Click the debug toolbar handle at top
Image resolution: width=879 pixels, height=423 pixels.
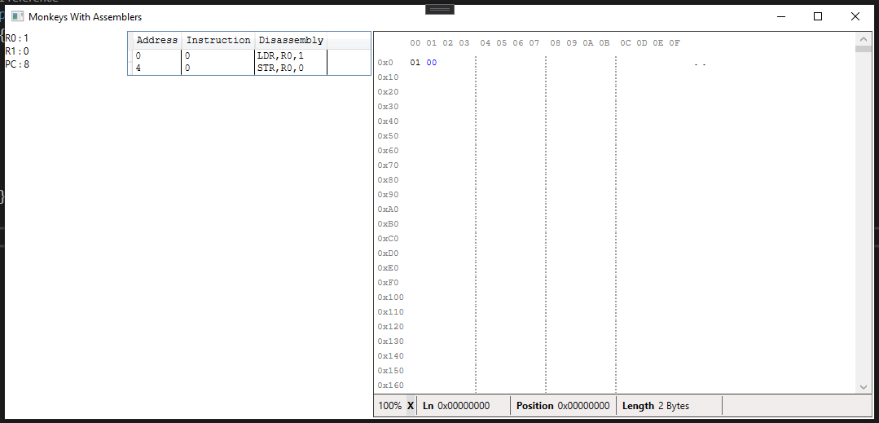click(440, 9)
